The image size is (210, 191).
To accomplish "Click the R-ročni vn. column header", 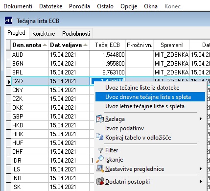I will (x=140, y=45).
